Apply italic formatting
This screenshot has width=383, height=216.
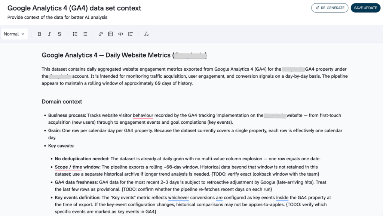click(49, 34)
